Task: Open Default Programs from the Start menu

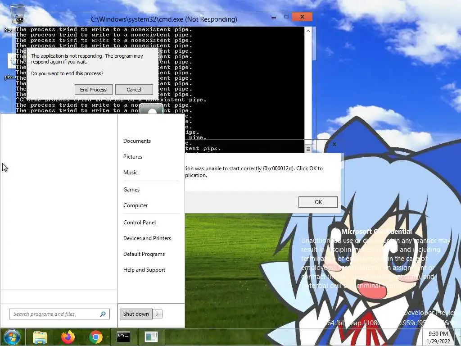Action: tap(144, 254)
